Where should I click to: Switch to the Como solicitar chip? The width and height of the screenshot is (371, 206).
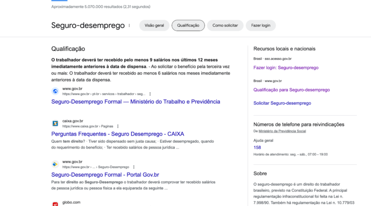pos(225,25)
